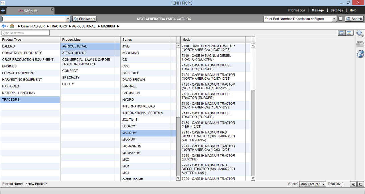Select MAXXUM series
365x194 pixels.
point(148,140)
